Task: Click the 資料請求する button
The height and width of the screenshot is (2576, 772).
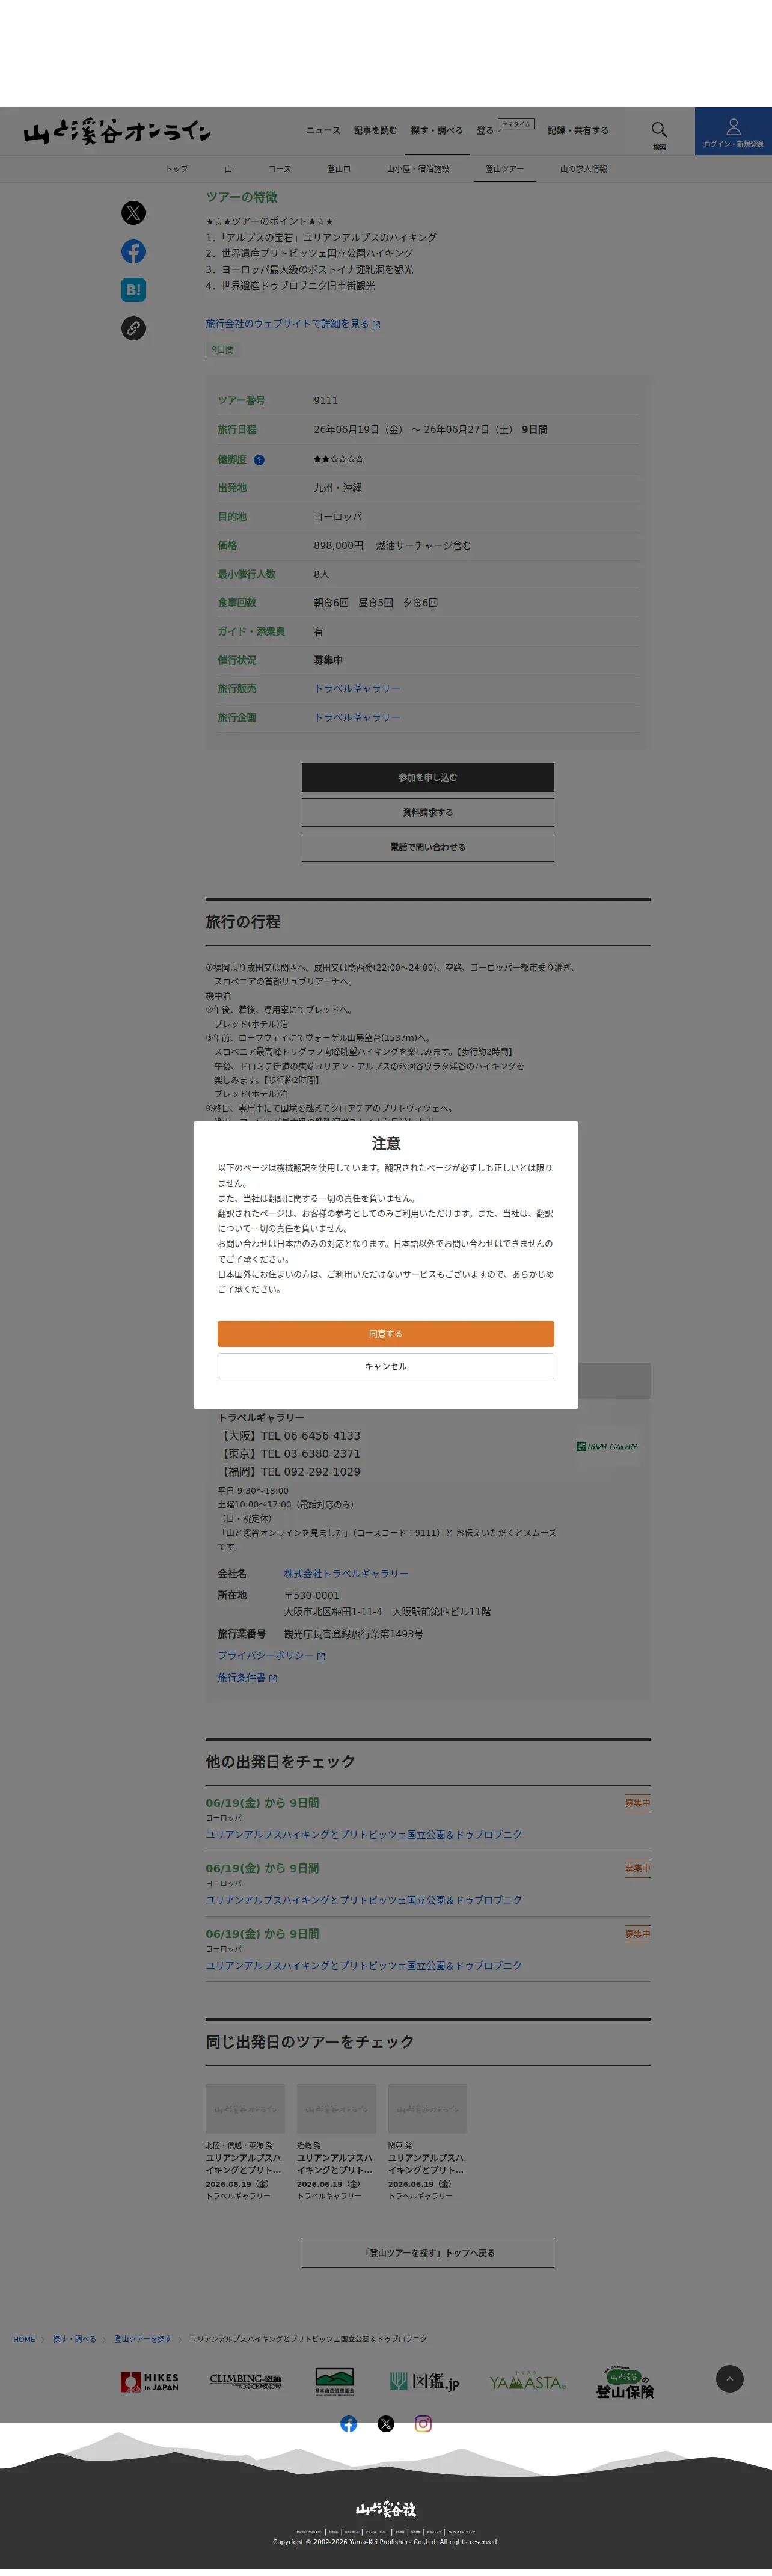Action: 428,812
